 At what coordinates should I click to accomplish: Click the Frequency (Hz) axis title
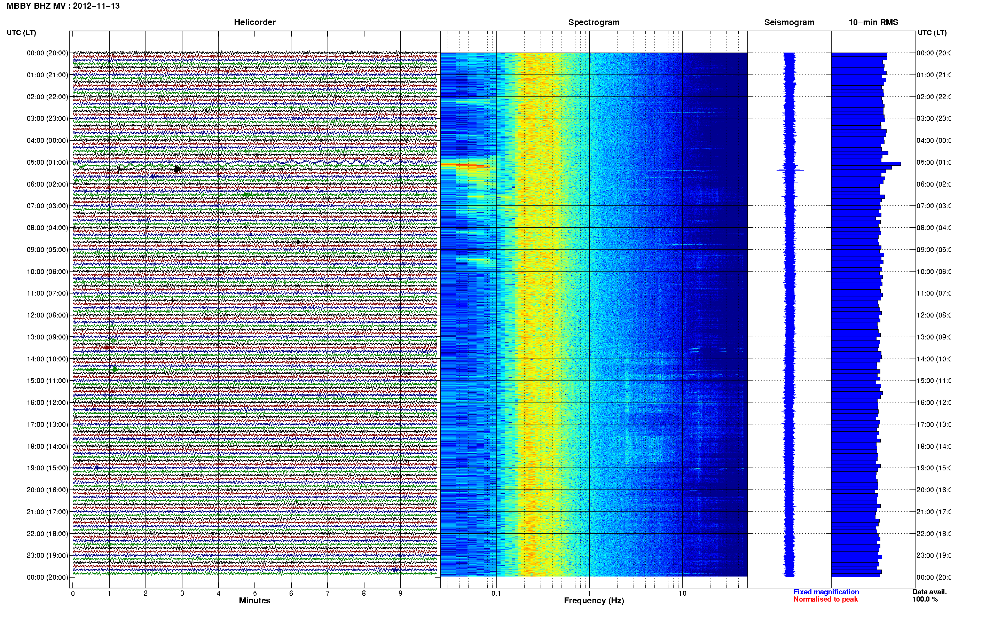pos(594,601)
